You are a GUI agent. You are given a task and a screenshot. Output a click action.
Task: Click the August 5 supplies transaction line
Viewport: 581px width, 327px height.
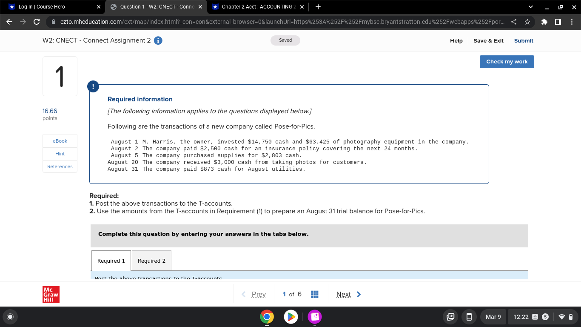click(x=206, y=155)
